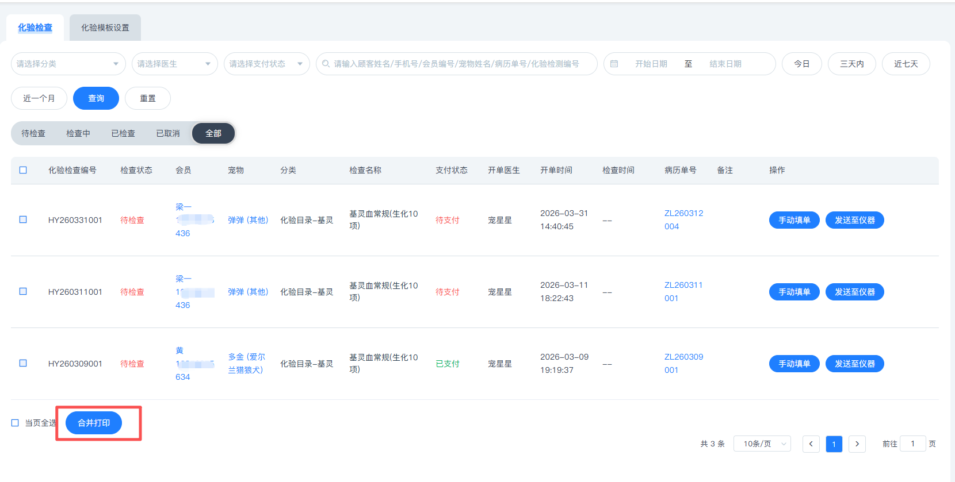
Task: Focus the 前往 page number input field
Action: click(912, 444)
